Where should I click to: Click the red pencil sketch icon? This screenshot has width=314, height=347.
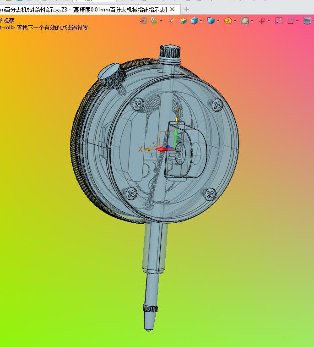click(x=172, y=21)
